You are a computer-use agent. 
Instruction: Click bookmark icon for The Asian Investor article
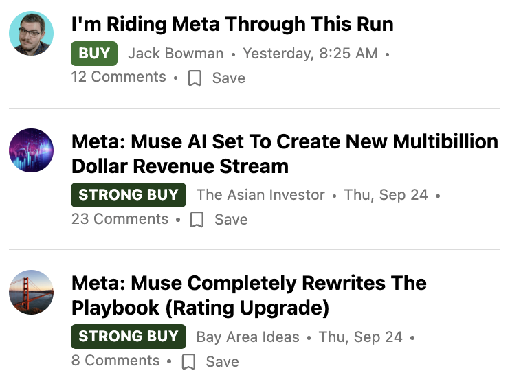(x=197, y=220)
